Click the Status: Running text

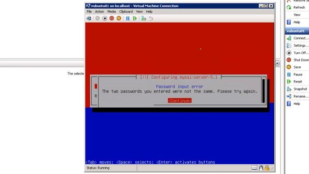point(98,168)
